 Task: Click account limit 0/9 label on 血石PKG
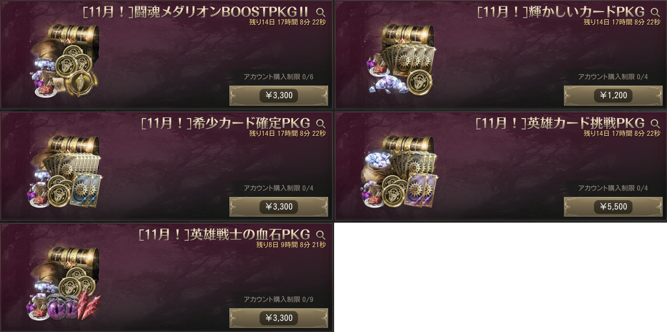click(279, 300)
